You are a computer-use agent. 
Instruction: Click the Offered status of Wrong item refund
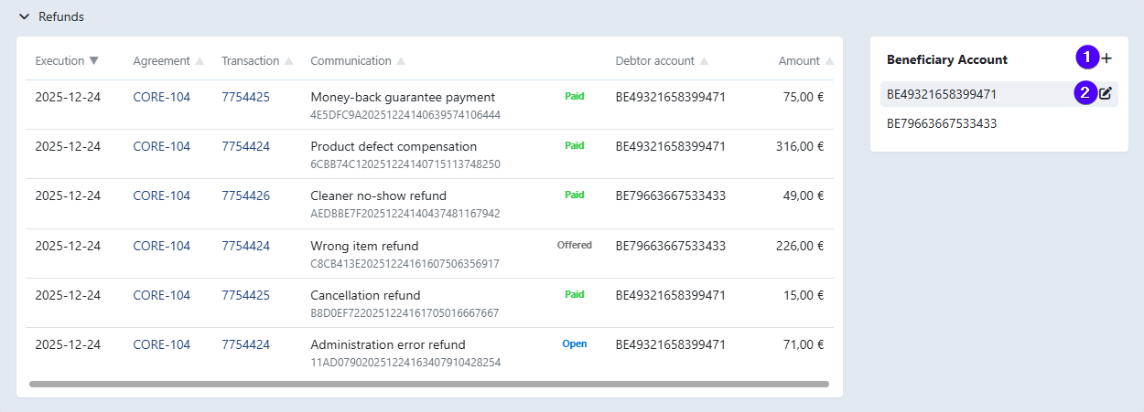[x=574, y=245]
